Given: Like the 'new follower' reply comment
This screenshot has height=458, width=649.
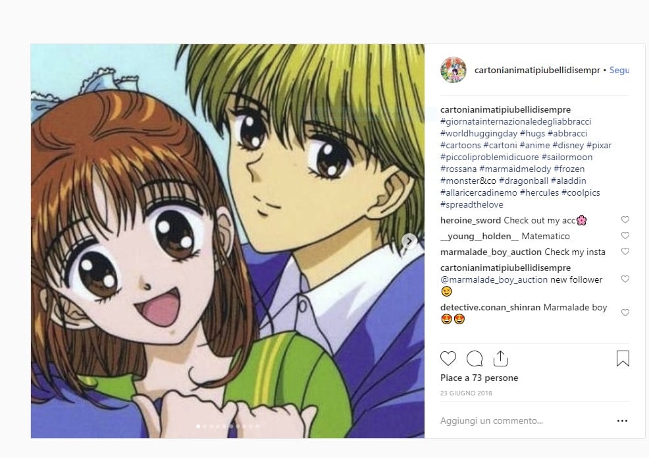Looking at the screenshot, I should click(x=625, y=279).
